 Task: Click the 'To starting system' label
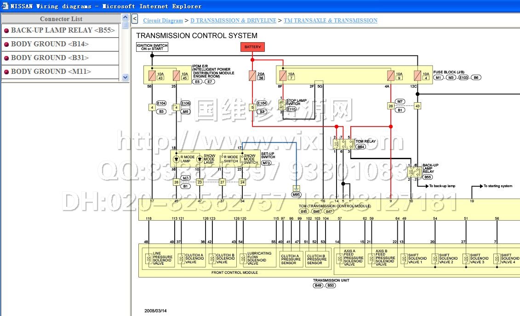pyautogui.click(x=498, y=186)
